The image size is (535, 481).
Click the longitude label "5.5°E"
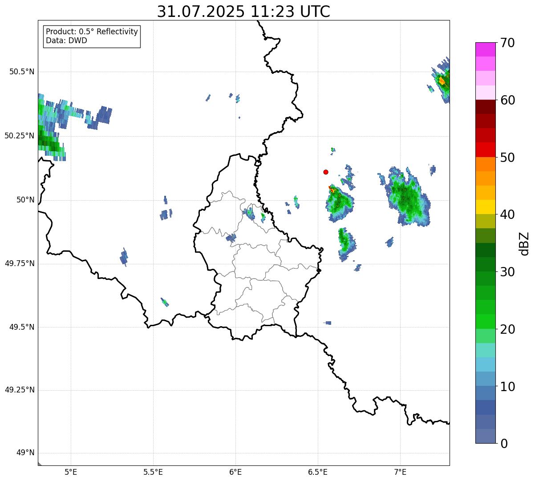point(153,472)
